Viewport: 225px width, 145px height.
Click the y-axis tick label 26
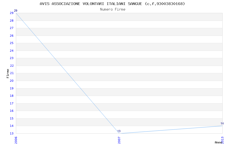12,36
